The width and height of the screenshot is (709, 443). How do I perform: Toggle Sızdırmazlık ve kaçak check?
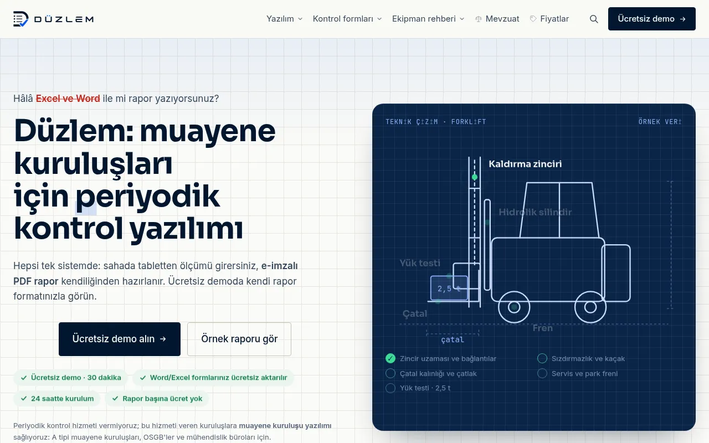pyautogui.click(x=542, y=358)
